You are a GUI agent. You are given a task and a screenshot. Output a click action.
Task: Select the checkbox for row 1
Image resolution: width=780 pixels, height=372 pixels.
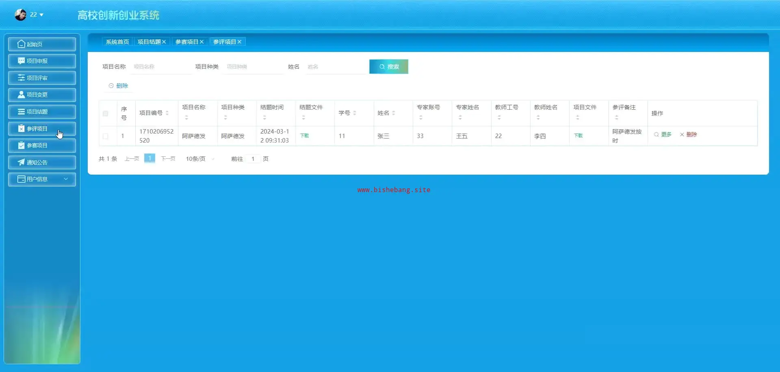[106, 136]
